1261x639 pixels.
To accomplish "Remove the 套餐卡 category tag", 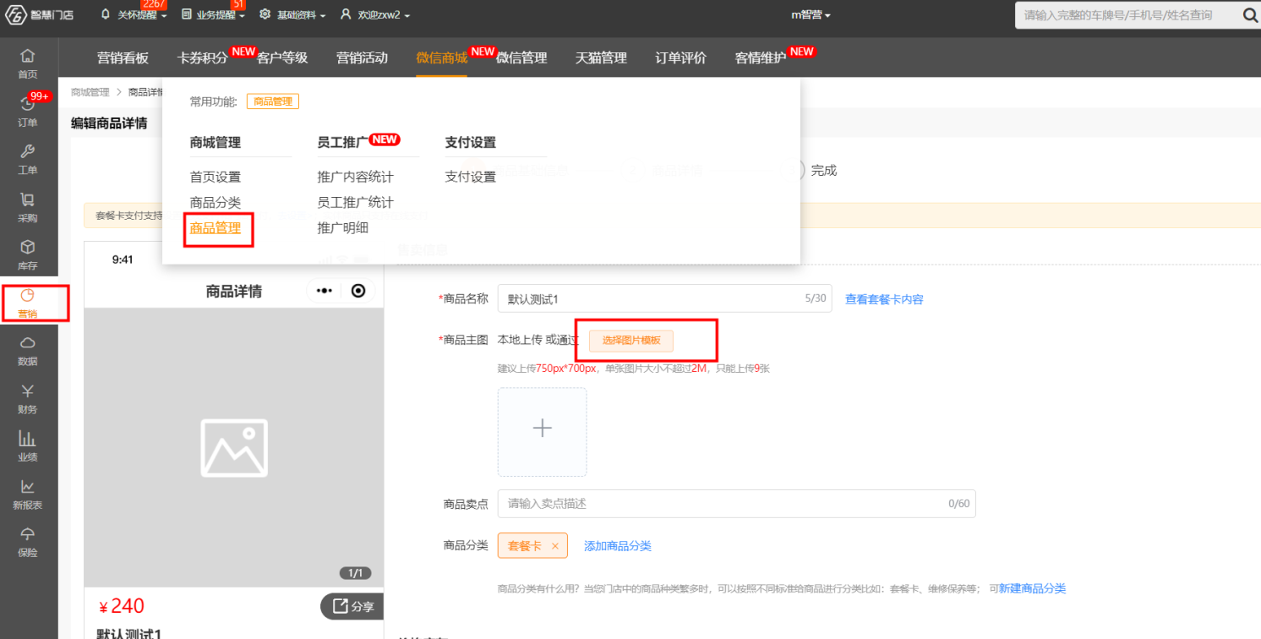I will 555,546.
